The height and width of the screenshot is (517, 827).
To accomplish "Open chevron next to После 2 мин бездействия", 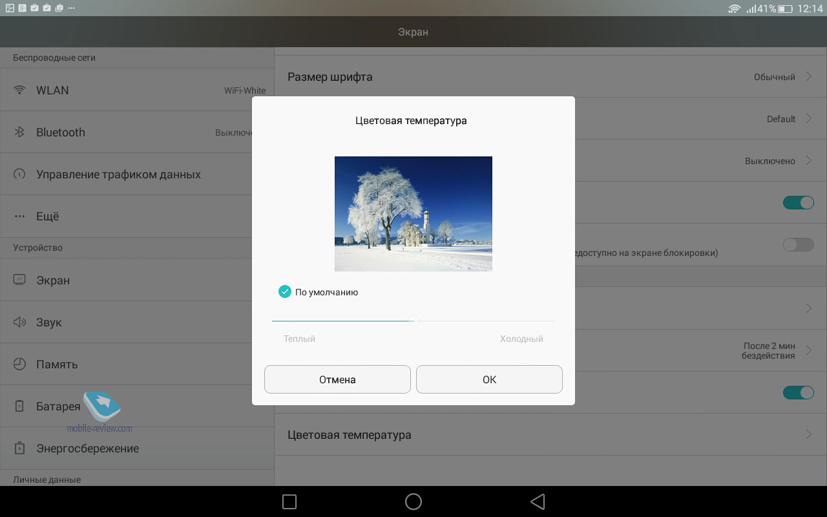I will pyautogui.click(x=808, y=350).
